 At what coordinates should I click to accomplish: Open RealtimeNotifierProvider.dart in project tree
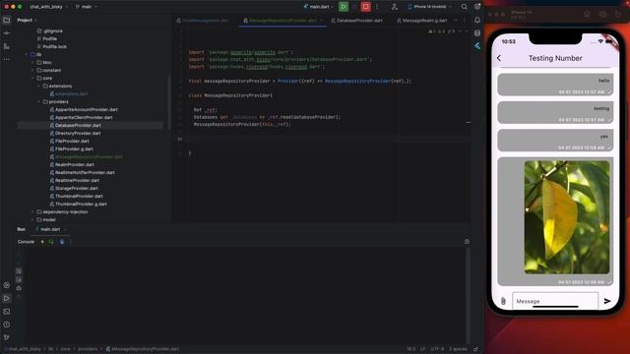85,173
